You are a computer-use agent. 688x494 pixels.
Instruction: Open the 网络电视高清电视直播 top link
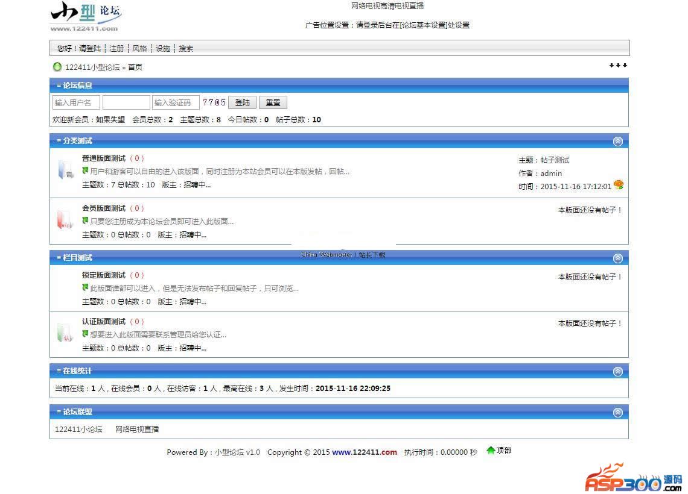pos(387,5)
